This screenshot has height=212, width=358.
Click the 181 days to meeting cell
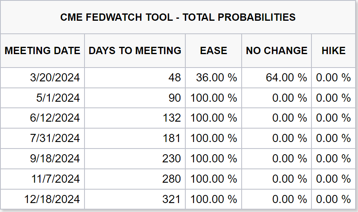tap(171, 138)
